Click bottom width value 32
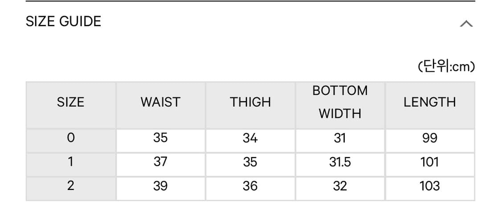501x214 pixels. [x=340, y=186]
